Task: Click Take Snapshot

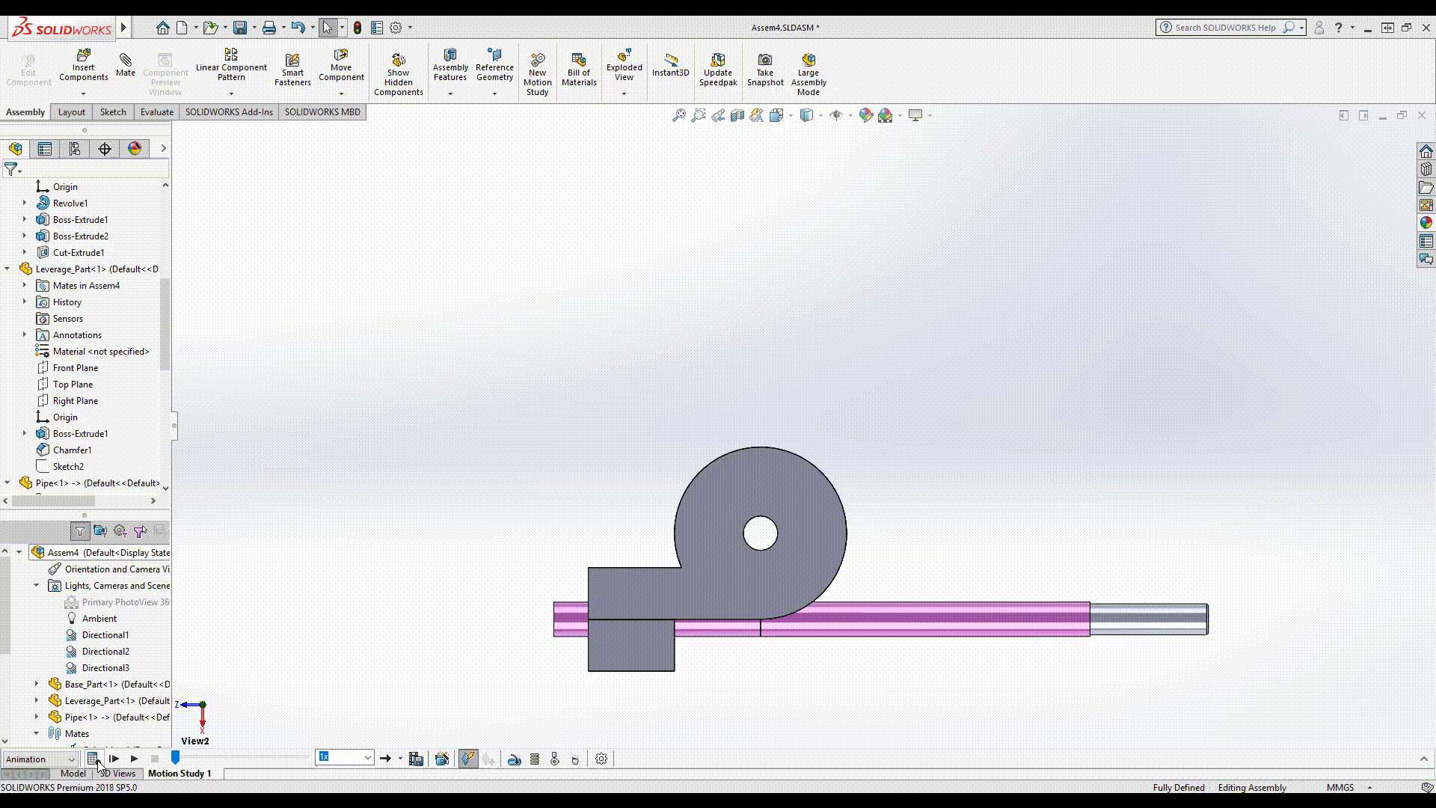Action: click(765, 67)
